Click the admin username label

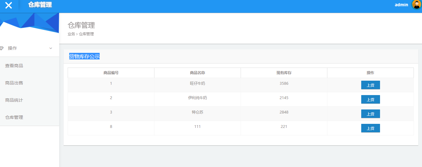click(401, 5)
